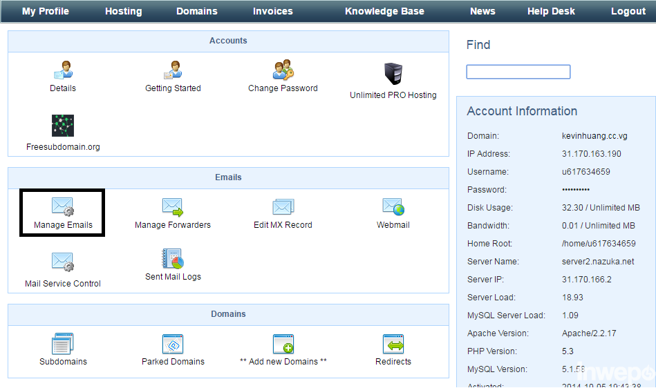Select Unlimited PRO Hosting server icon
The height and width of the screenshot is (388, 656).
point(393,74)
